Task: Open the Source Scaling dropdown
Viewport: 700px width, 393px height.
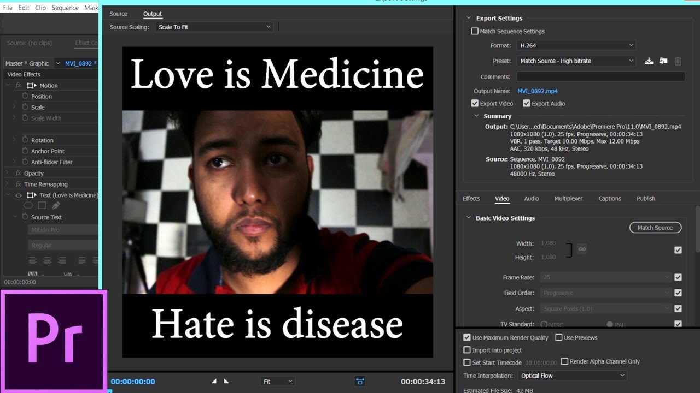Action: [x=214, y=27]
